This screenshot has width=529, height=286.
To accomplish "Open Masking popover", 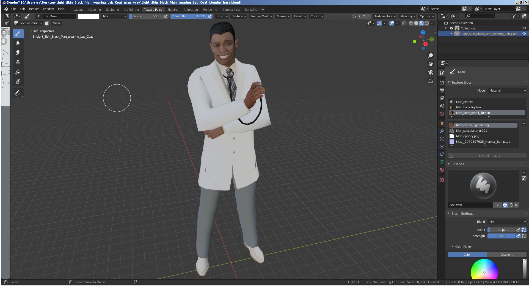I will pyautogui.click(x=408, y=16).
